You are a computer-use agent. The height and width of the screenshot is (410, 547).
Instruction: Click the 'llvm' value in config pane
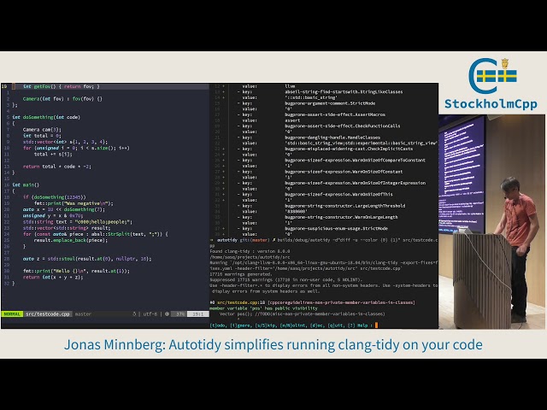tap(290, 86)
